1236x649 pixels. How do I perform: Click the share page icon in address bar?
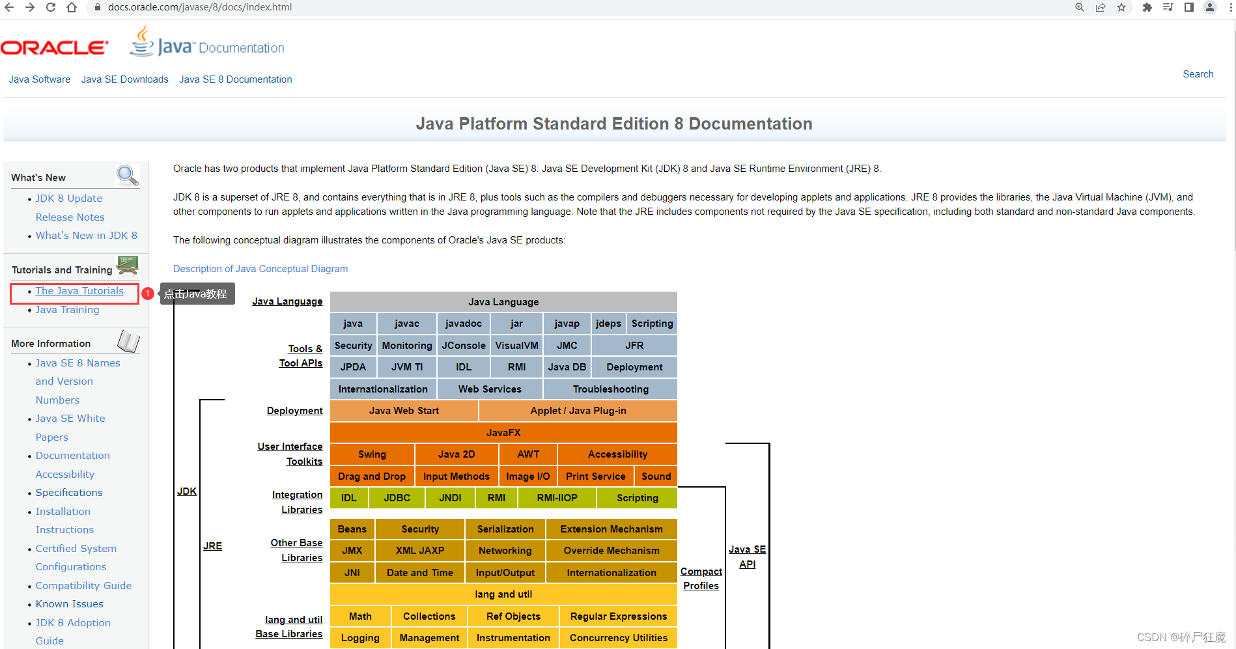(x=1101, y=7)
